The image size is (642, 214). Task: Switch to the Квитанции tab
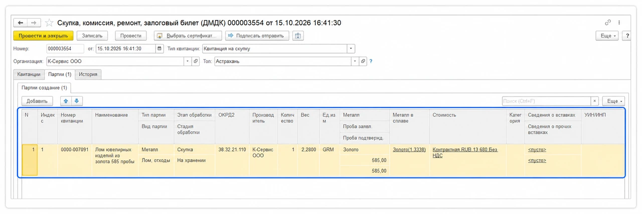point(29,74)
